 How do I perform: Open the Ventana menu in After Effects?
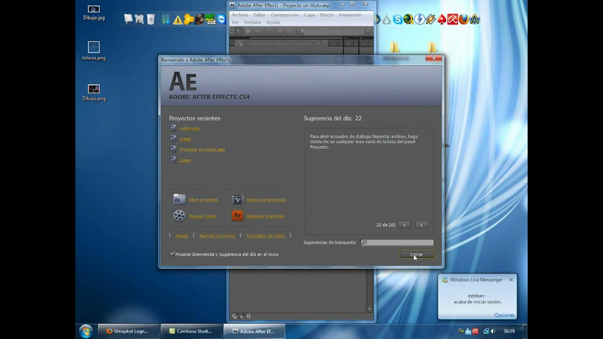[x=253, y=22]
